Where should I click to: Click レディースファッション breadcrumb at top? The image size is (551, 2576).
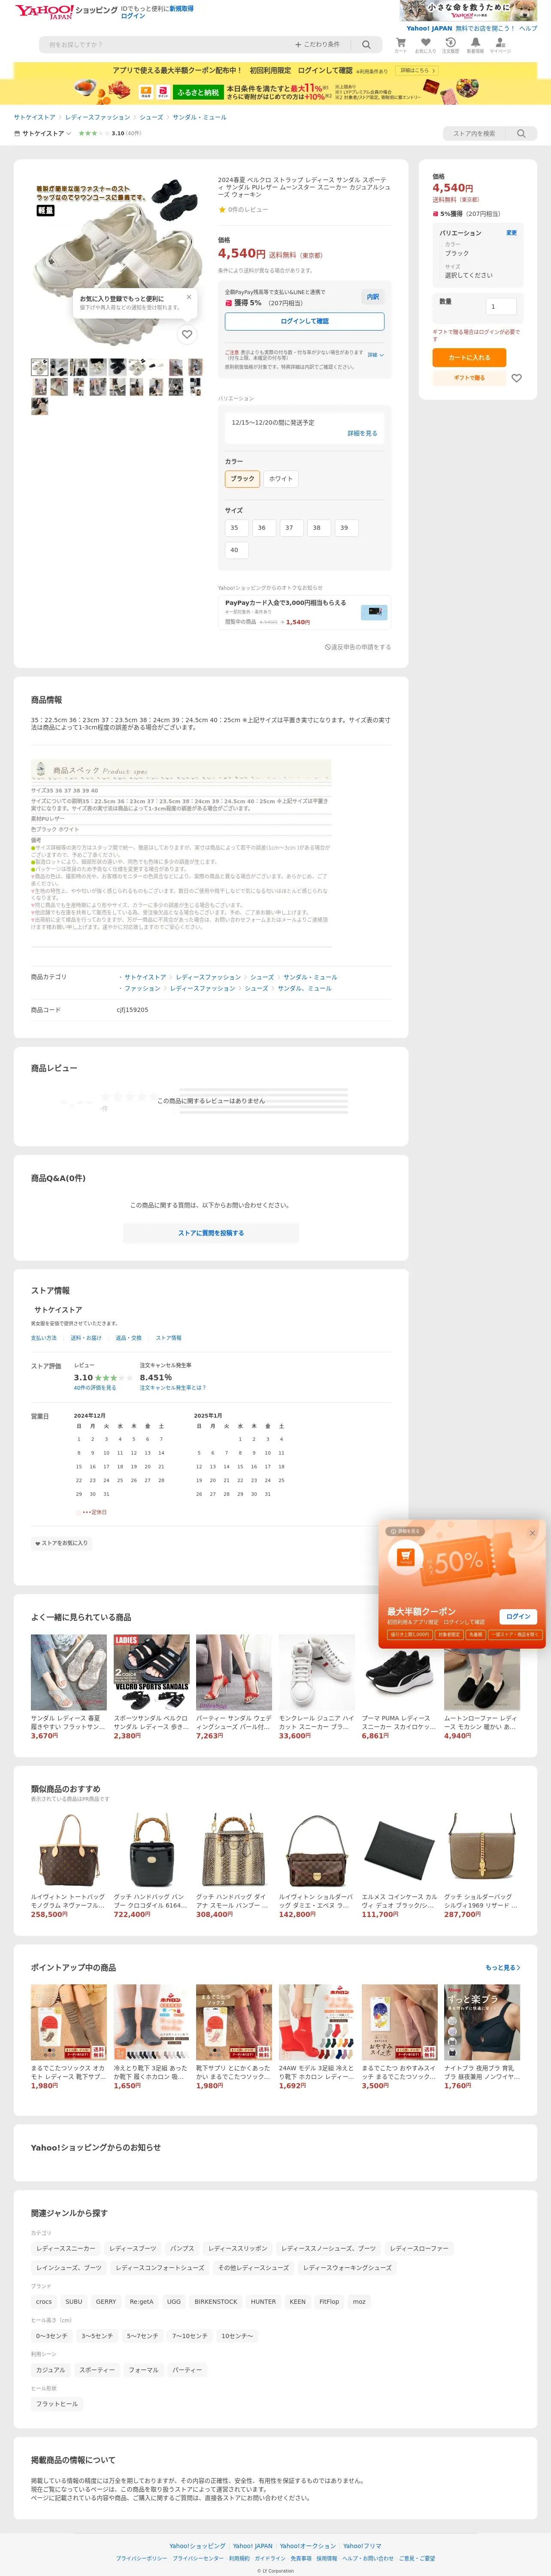click(97, 117)
